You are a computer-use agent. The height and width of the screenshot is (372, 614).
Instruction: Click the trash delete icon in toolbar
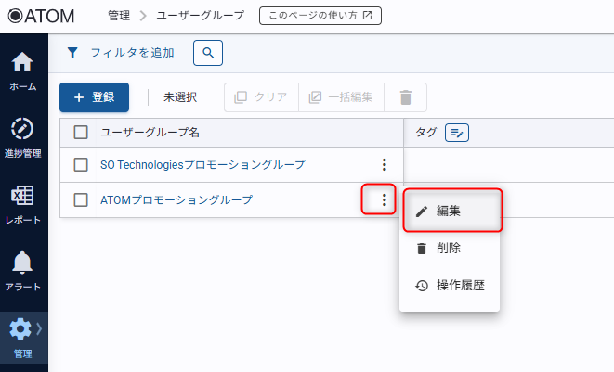click(x=405, y=97)
